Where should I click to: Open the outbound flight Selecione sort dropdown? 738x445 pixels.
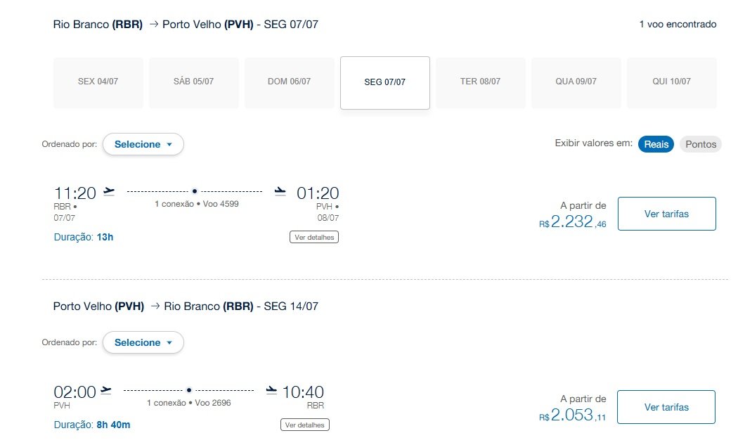[143, 144]
